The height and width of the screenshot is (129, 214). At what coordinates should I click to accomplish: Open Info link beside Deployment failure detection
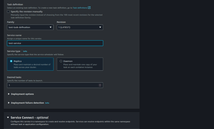47,103
